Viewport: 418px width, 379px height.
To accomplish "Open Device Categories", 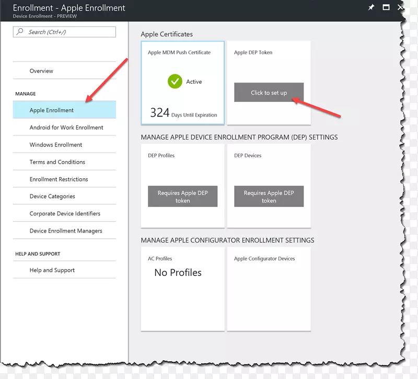I will coord(52,197).
